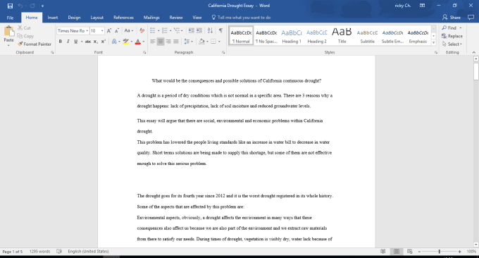Viewport: 479px width, 258px height.
Task: Open Read Mode from the status bar
Action: pyautogui.click(x=382, y=251)
